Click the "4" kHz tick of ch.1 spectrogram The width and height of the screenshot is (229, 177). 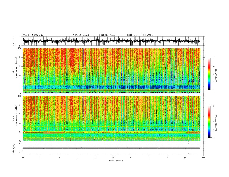(20, 75)
